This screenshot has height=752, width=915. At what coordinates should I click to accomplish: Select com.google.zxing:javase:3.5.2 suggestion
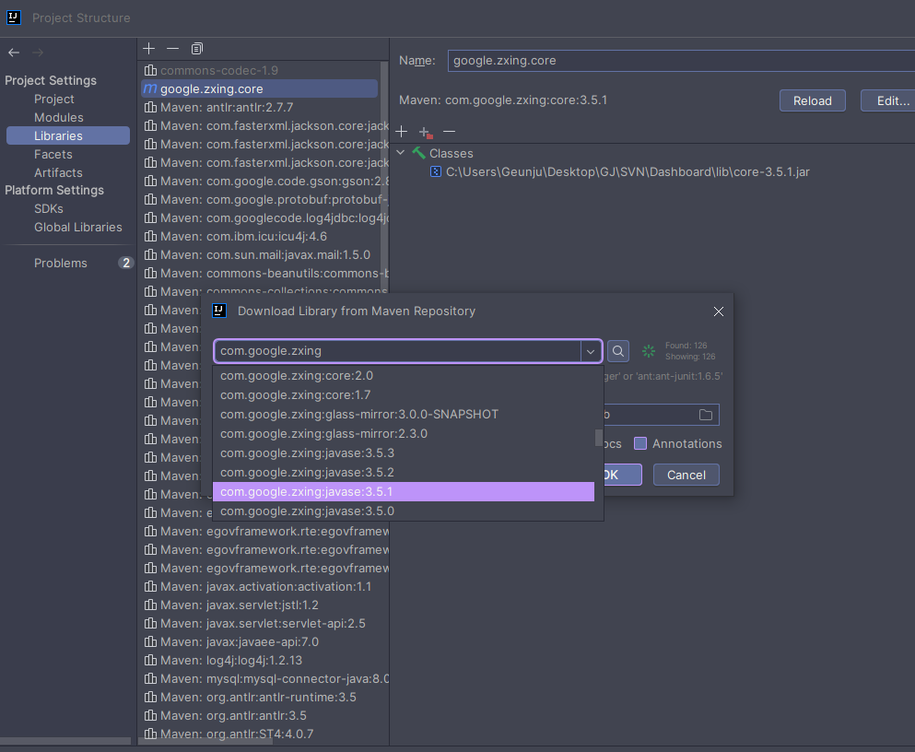pyautogui.click(x=404, y=472)
